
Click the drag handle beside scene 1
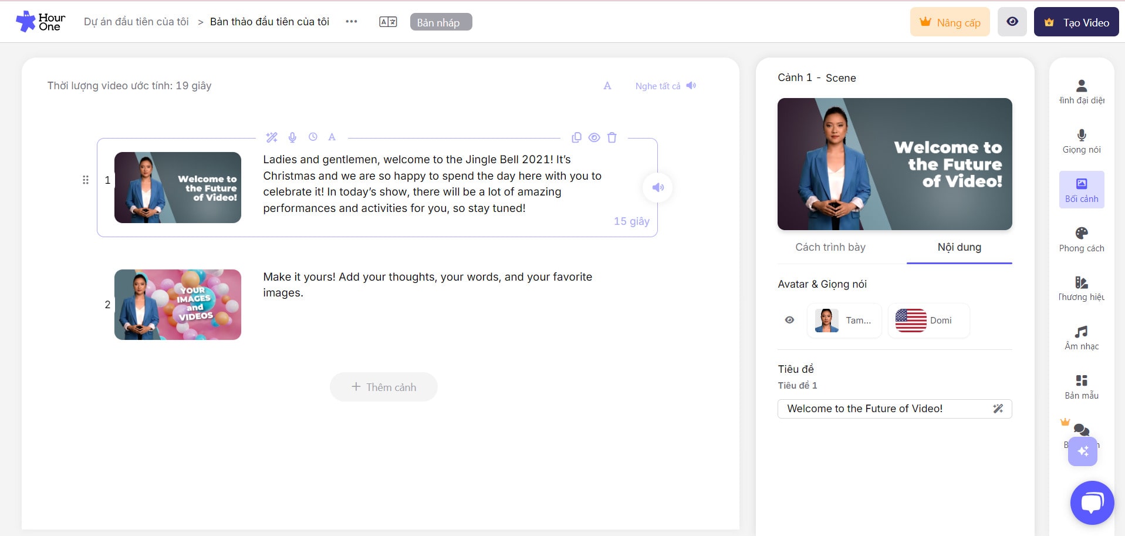coord(86,180)
